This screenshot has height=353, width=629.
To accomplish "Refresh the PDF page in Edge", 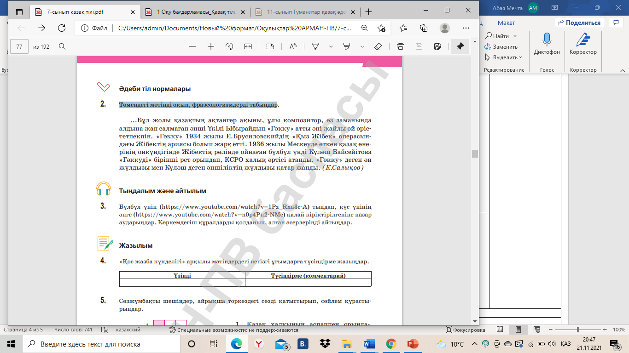I will pyautogui.click(x=62, y=28).
